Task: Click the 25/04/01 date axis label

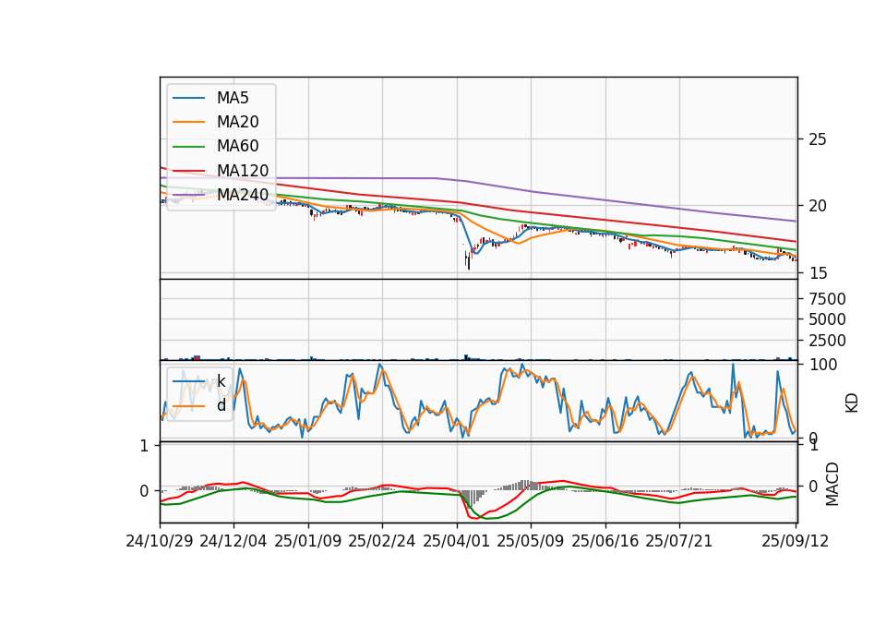Action: [x=457, y=541]
